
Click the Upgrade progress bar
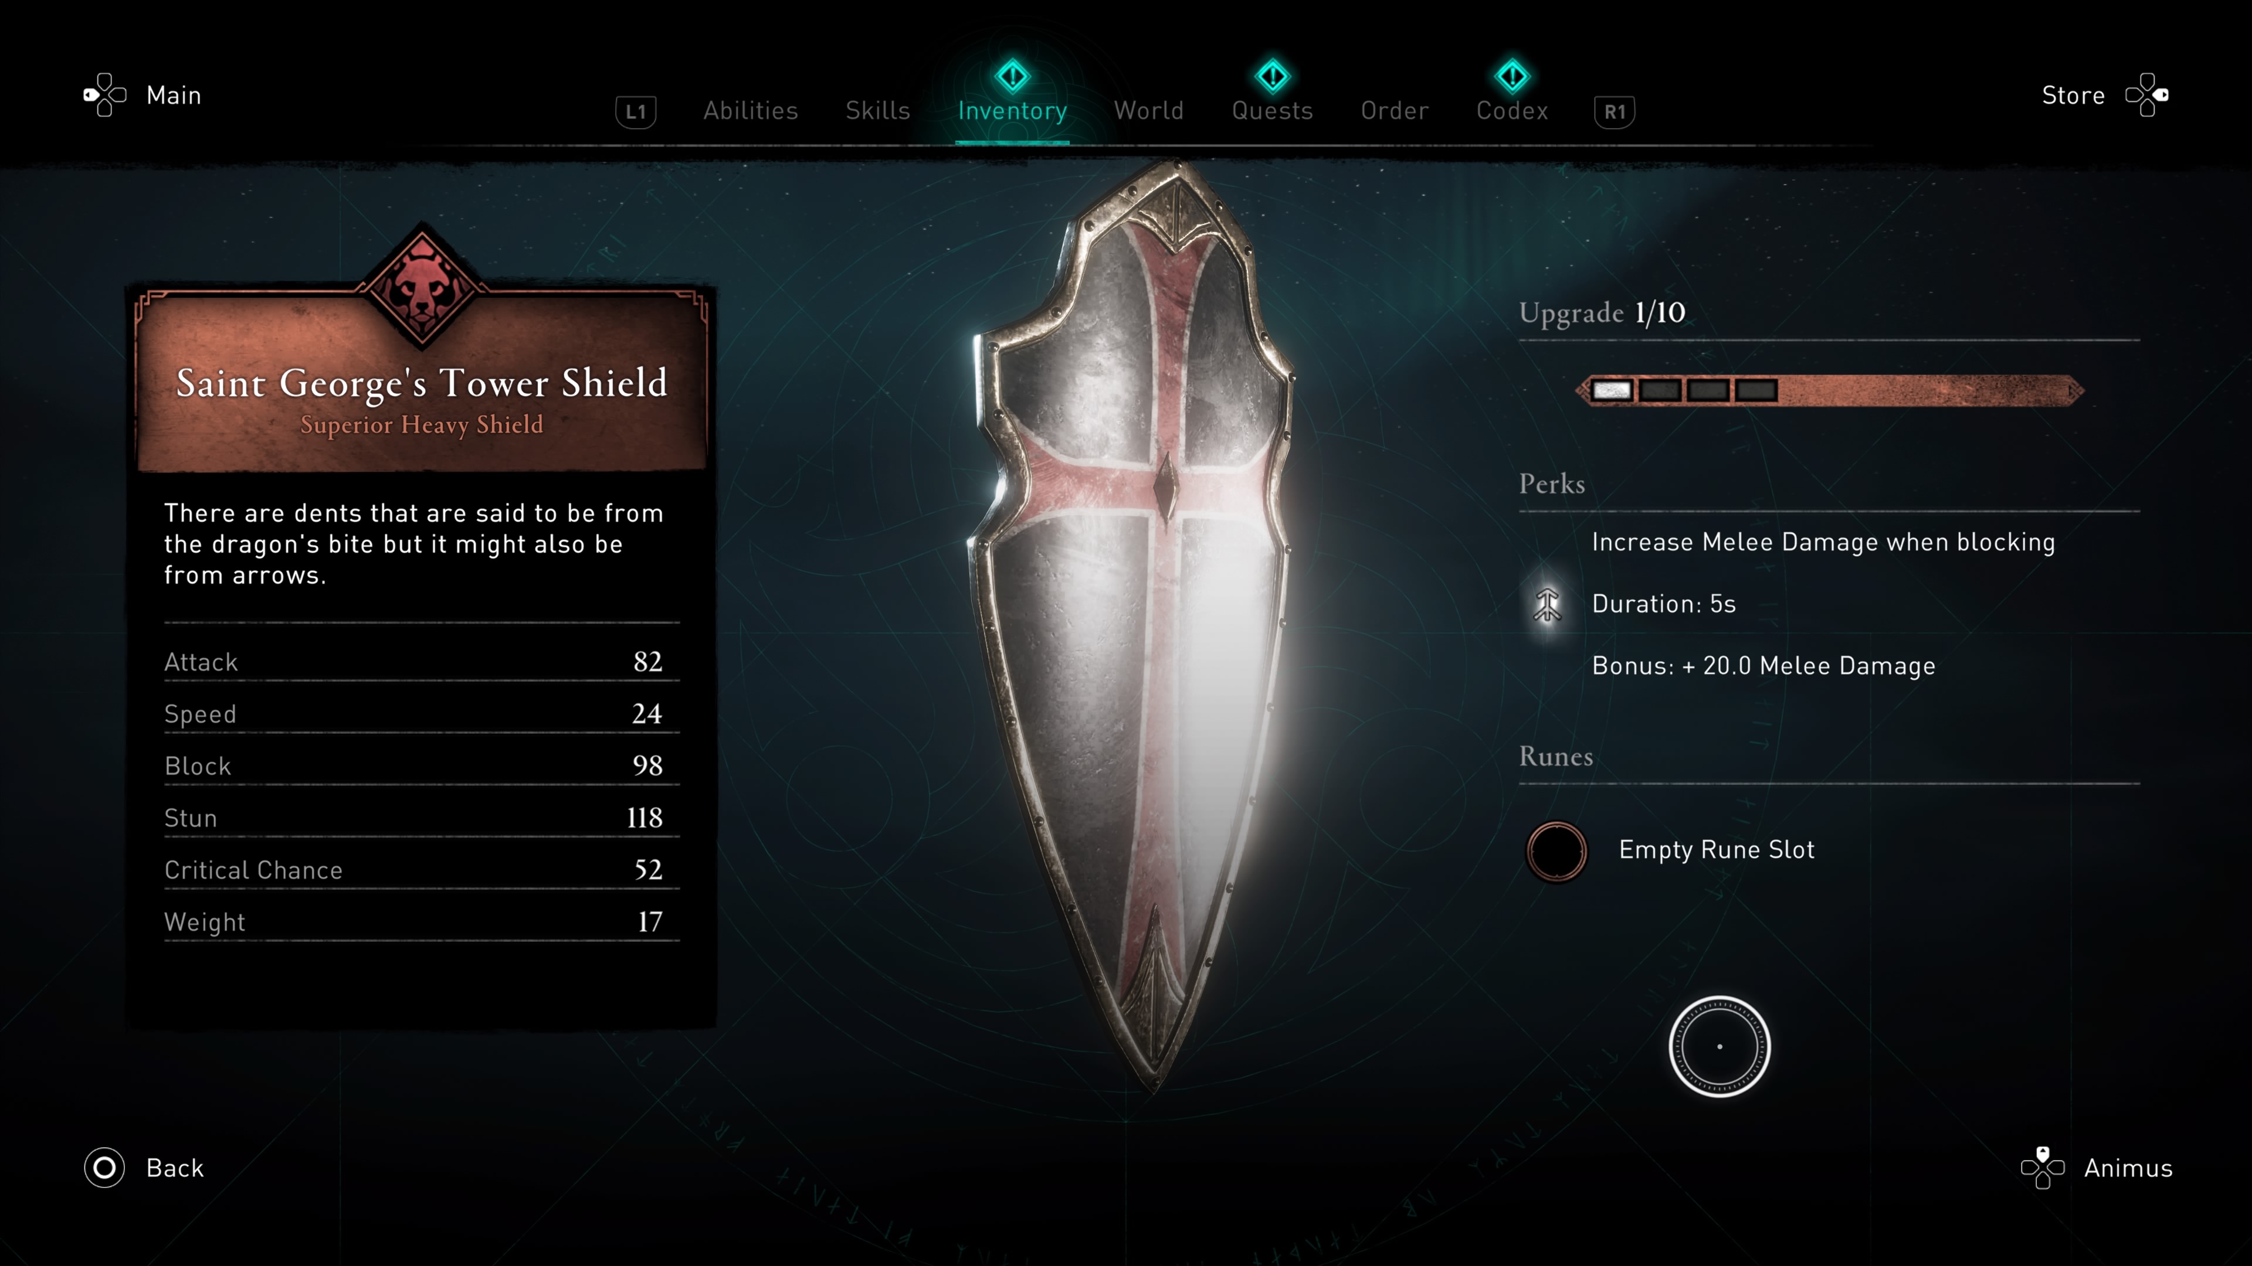(1830, 390)
